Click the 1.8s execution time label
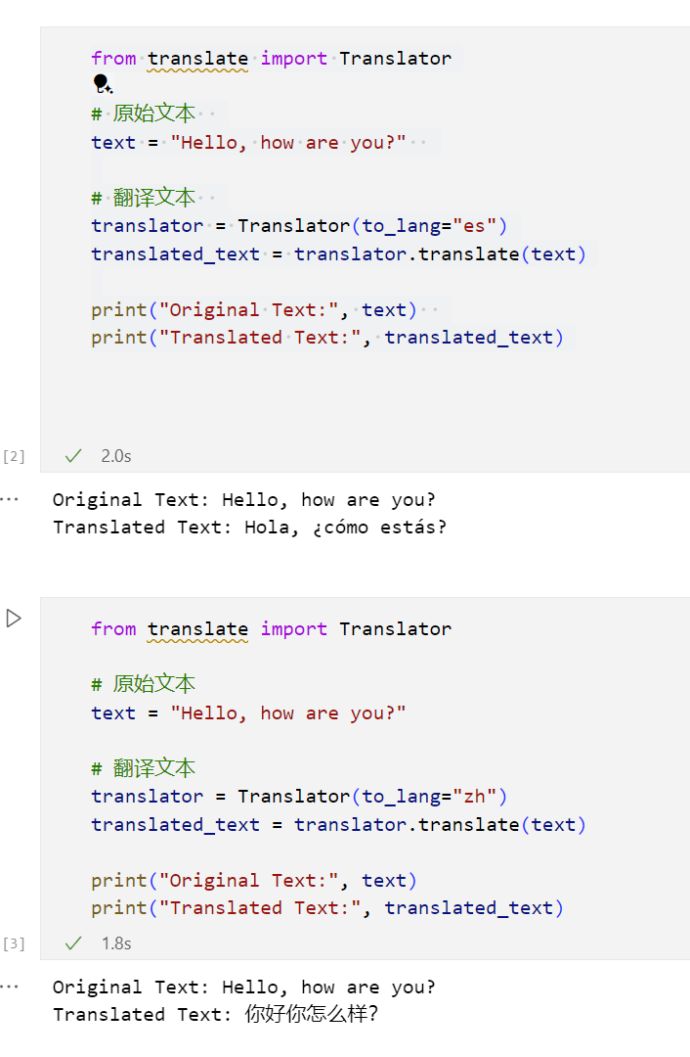 tap(115, 943)
